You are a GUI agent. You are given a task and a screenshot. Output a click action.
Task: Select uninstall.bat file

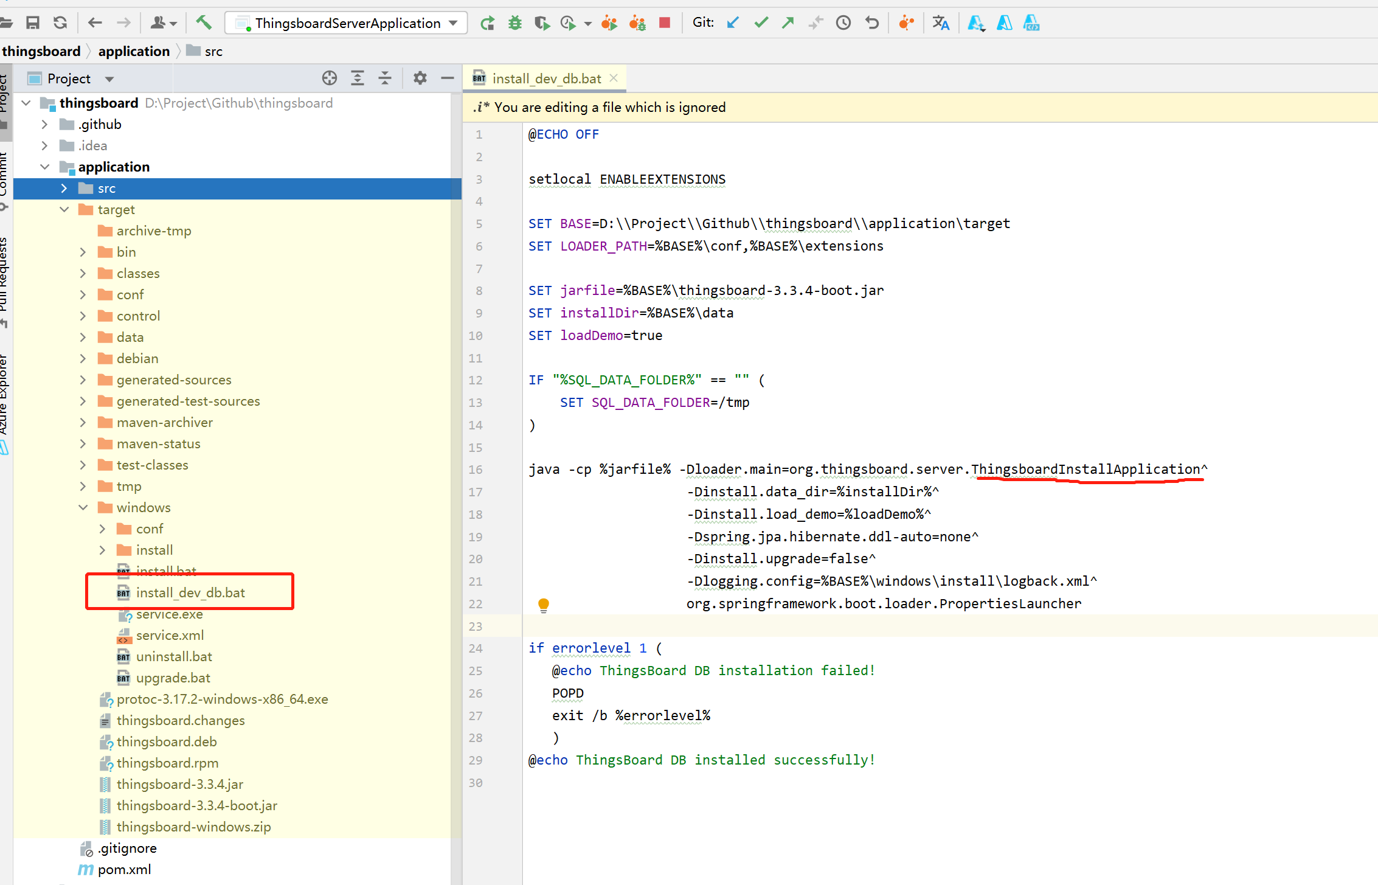[174, 656]
